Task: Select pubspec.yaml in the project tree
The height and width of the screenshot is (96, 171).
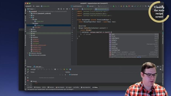Action: point(36,49)
